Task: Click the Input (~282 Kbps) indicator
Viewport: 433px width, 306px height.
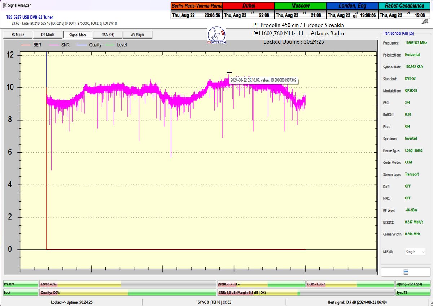Action: (412, 284)
